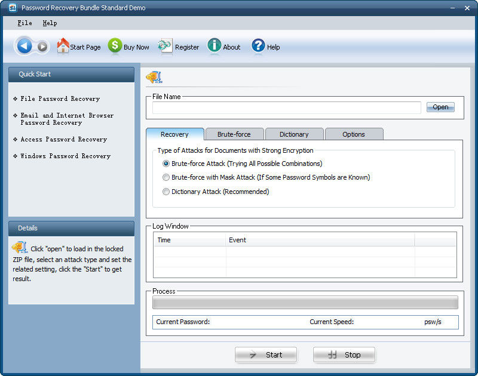Screen dimensions: 478x376
Task: Click the ZIP icon in the Details panel
Action: [x=20, y=247]
